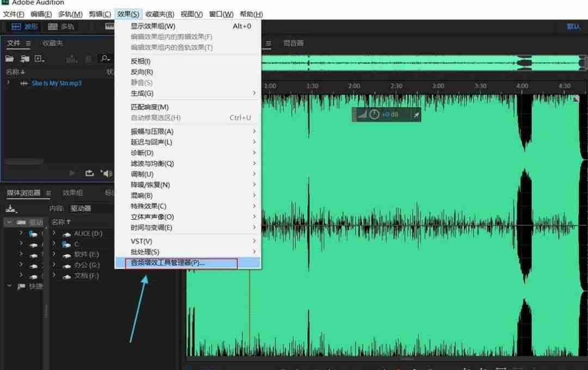This screenshot has height=370, width=588.
Task: Expand She Is My Sin.mp3 in Files panel
Action: [9, 83]
